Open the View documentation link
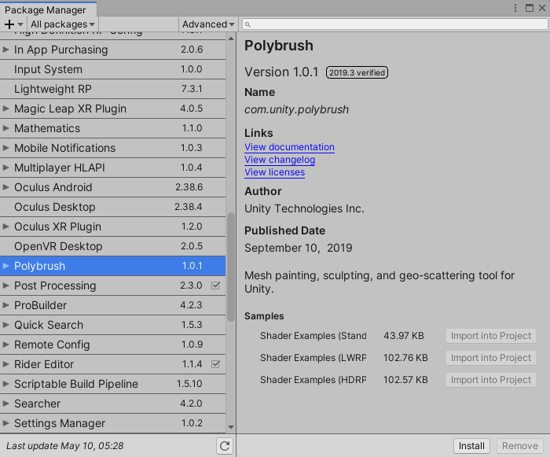Image resolution: width=550 pixels, height=457 pixels. (x=289, y=147)
